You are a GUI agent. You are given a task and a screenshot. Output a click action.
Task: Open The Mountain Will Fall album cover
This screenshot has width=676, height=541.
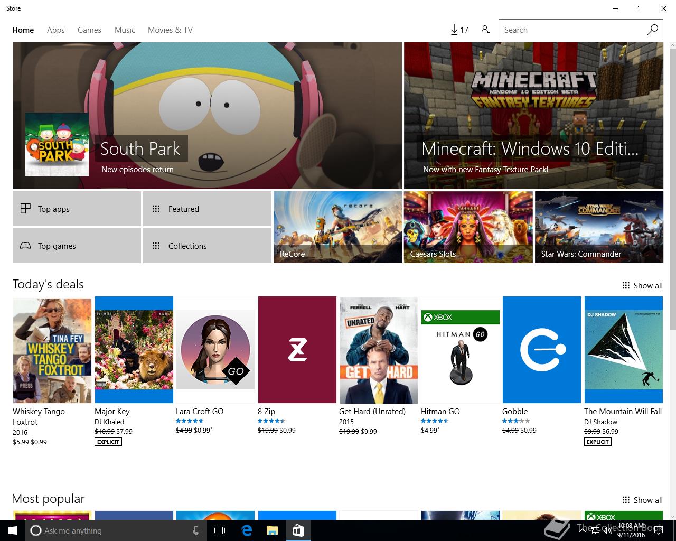[x=623, y=350]
